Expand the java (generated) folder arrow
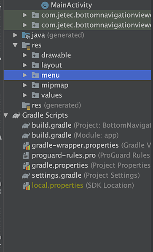Image resolution: width=153 pixels, height=252 pixels. point(15,35)
